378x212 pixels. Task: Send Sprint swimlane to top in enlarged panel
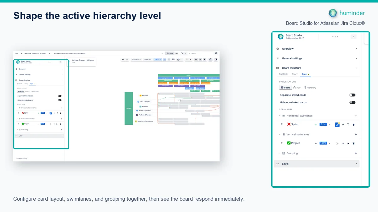[x=348, y=125]
